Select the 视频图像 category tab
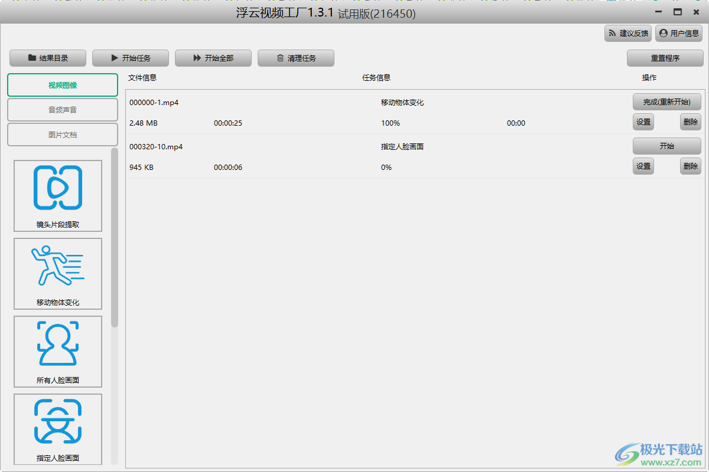This screenshot has width=709, height=472. pos(62,84)
